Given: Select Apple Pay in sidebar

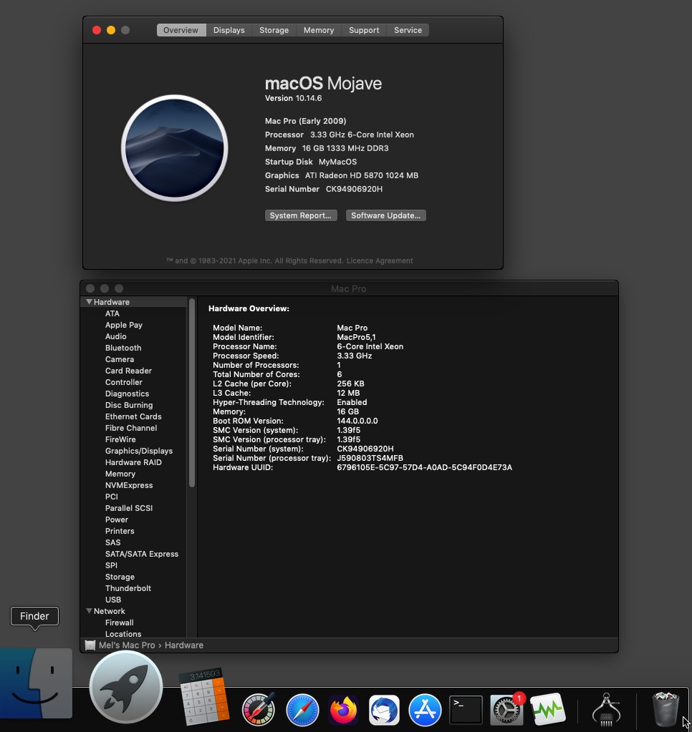Looking at the screenshot, I should click(x=124, y=325).
